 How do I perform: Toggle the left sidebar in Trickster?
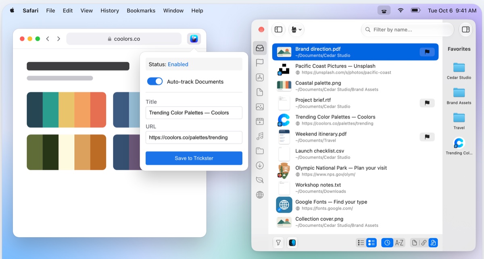pyautogui.click(x=278, y=29)
